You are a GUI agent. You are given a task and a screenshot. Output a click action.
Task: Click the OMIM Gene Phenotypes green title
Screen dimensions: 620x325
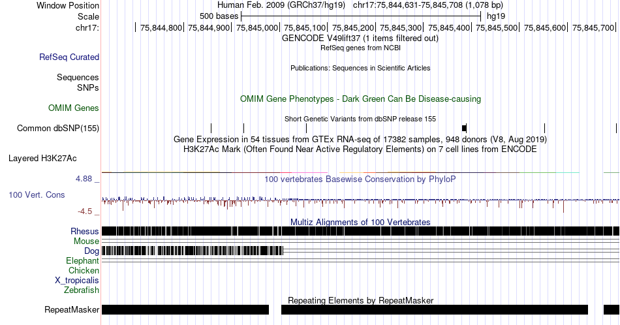coord(361,99)
